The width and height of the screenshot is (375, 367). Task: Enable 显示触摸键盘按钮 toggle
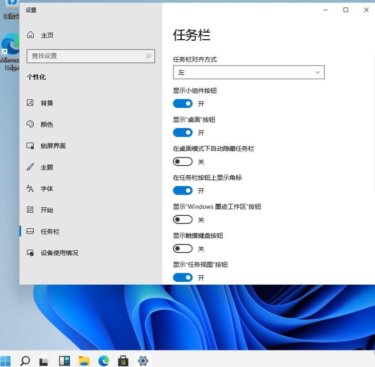point(182,249)
